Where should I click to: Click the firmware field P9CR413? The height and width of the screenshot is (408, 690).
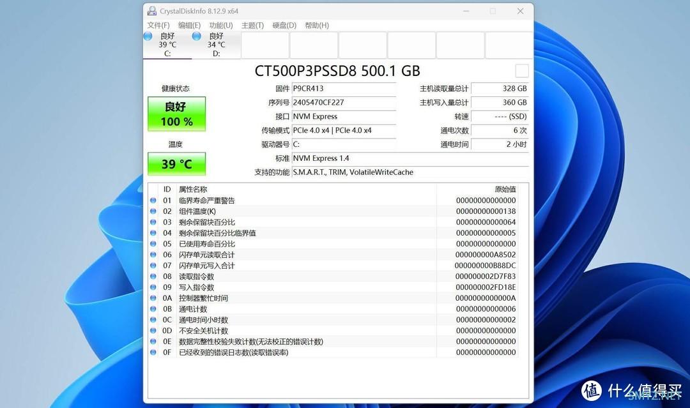[x=344, y=88]
